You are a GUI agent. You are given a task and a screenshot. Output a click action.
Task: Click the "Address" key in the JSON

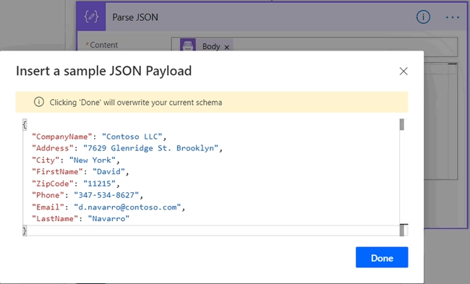pos(53,148)
